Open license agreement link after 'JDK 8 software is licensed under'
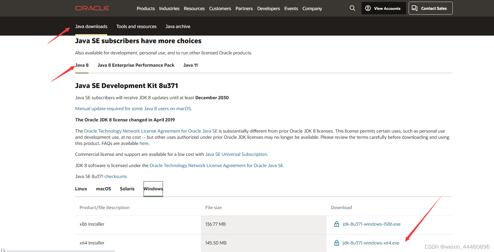This screenshot has width=494, height=252. point(216,165)
